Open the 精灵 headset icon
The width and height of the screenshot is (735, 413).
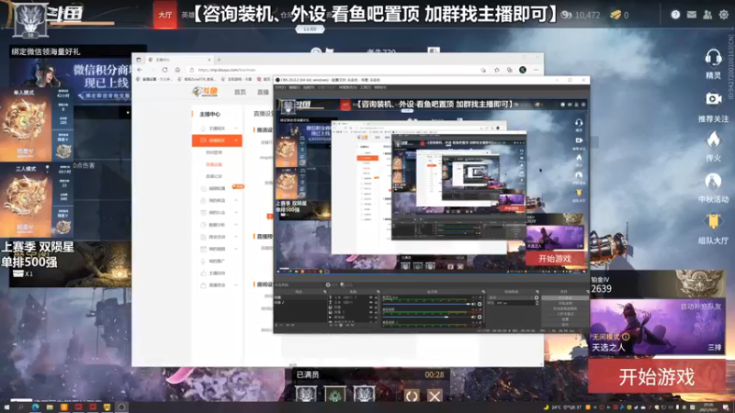pos(713,63)
